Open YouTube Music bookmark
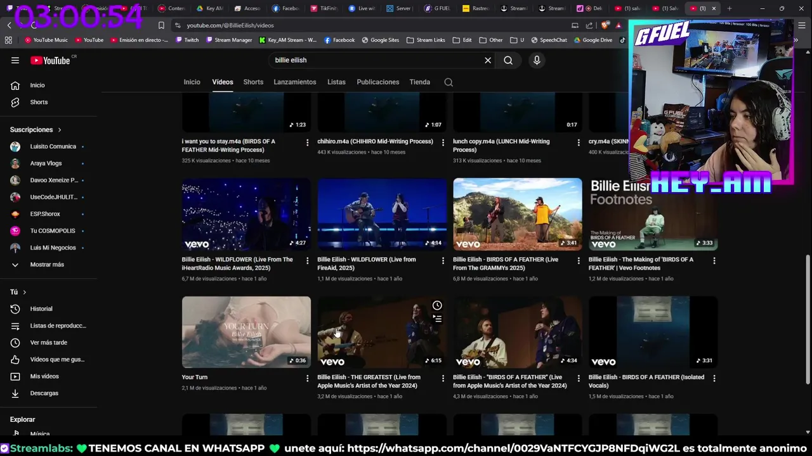The image size is (812, 456). [x=46, y=40]
